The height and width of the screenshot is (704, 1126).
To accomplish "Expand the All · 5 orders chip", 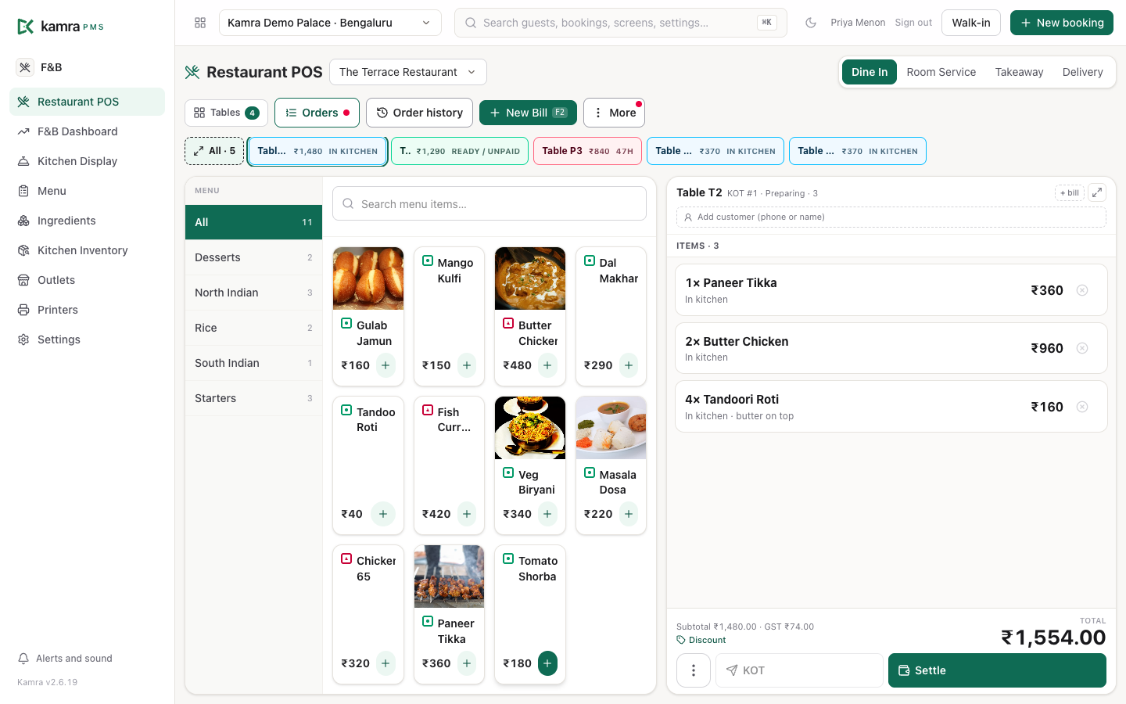I will [214, 151].
